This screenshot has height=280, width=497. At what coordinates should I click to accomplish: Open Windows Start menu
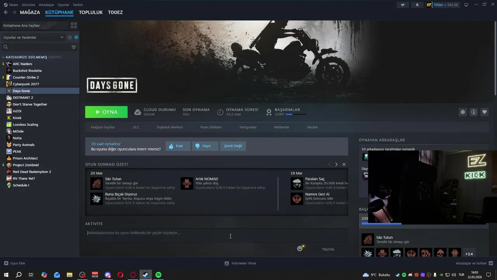(x=6, y=275)
